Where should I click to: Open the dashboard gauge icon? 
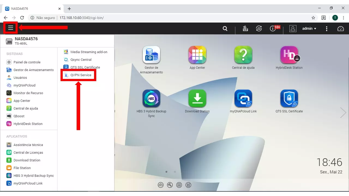[x=341, y=29]
